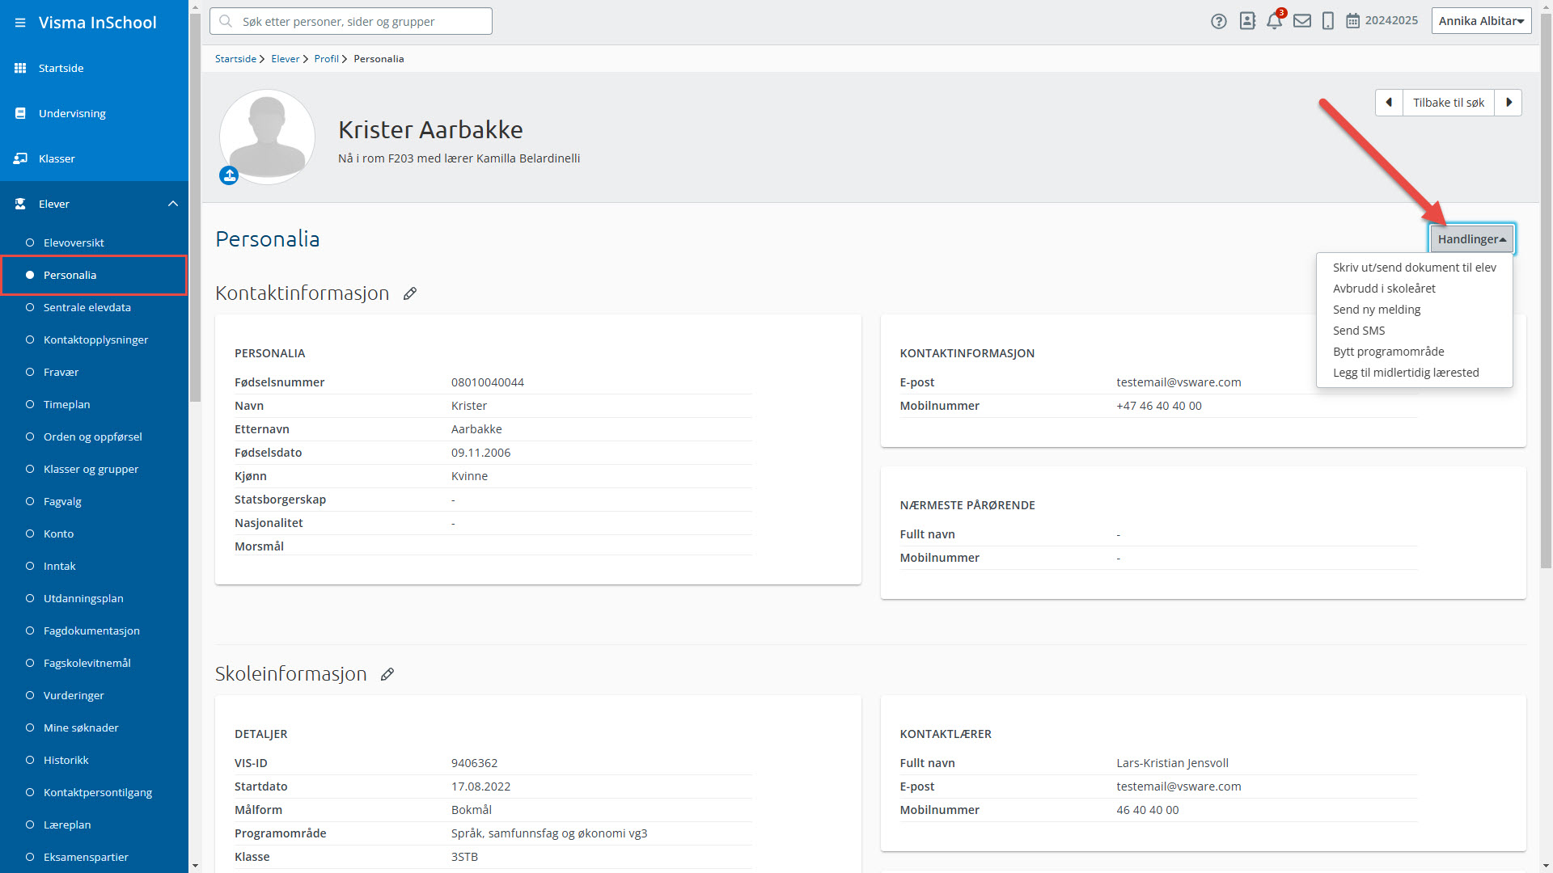Click the mobile phone icon in header

point(1327,22)
